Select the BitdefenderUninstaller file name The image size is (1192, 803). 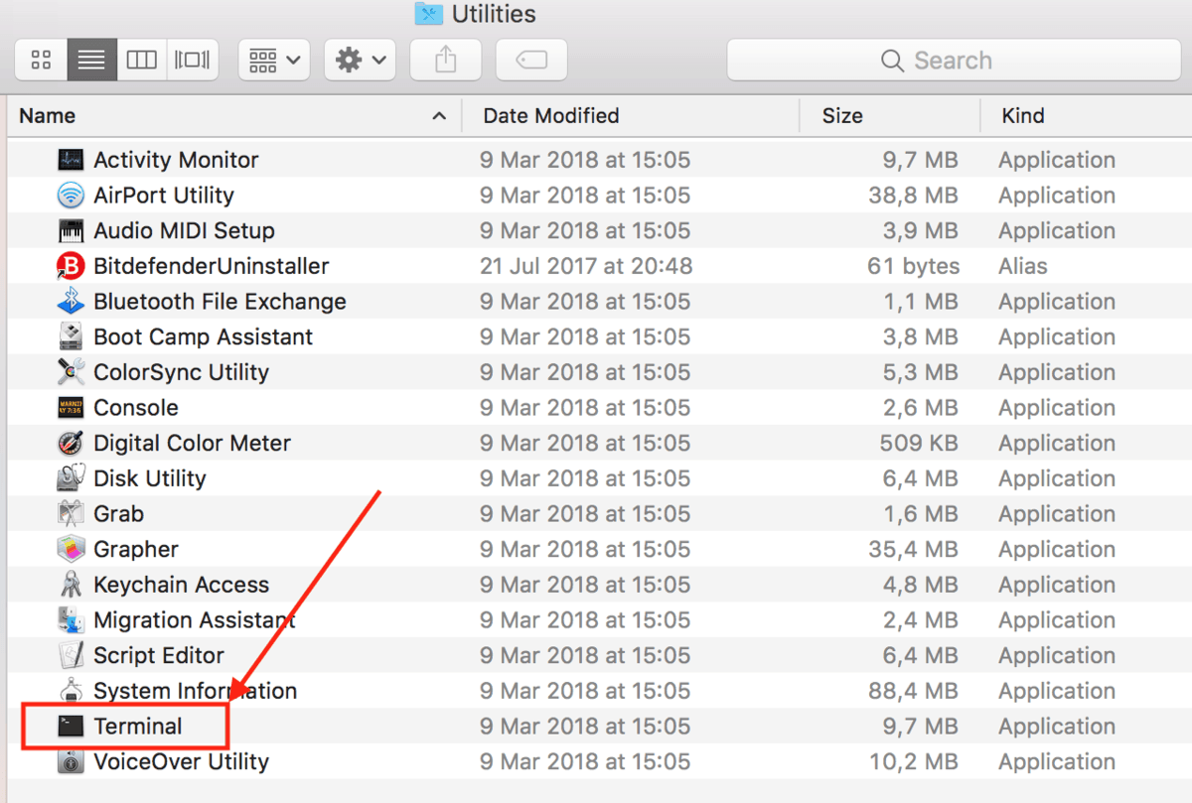coord(212,266)
